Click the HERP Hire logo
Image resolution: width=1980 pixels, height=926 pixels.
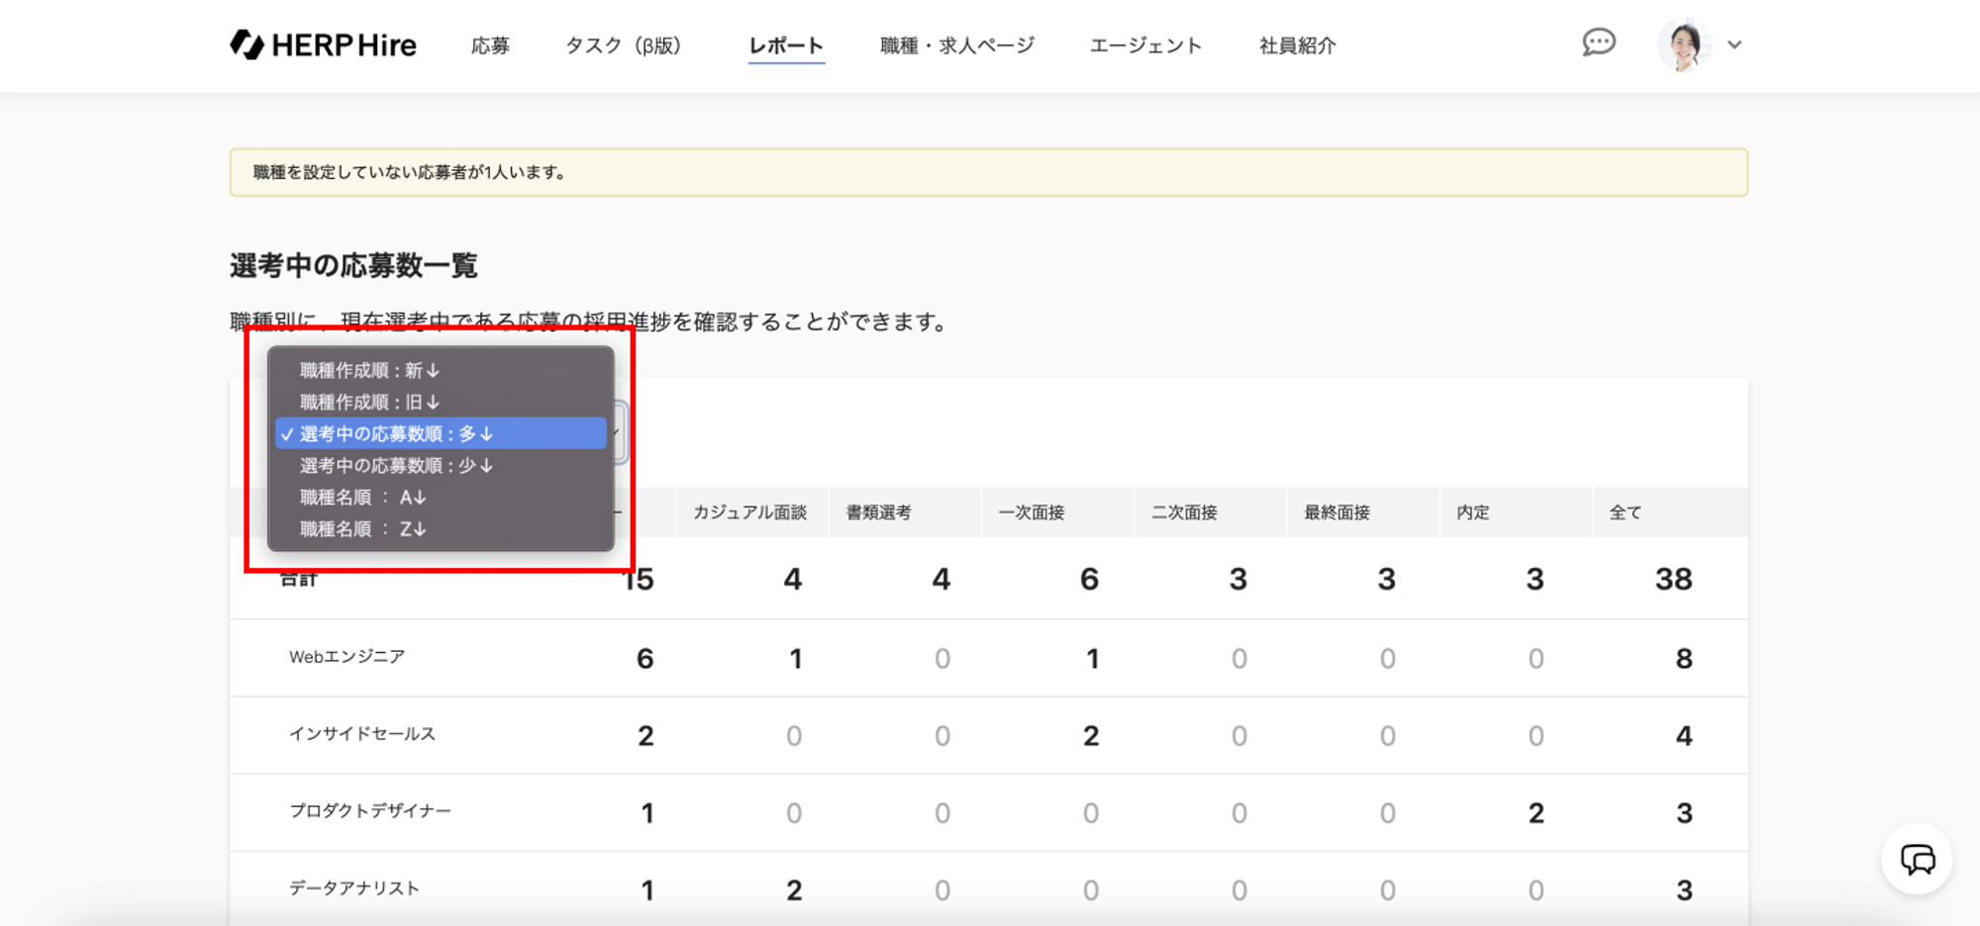point(323,45)
